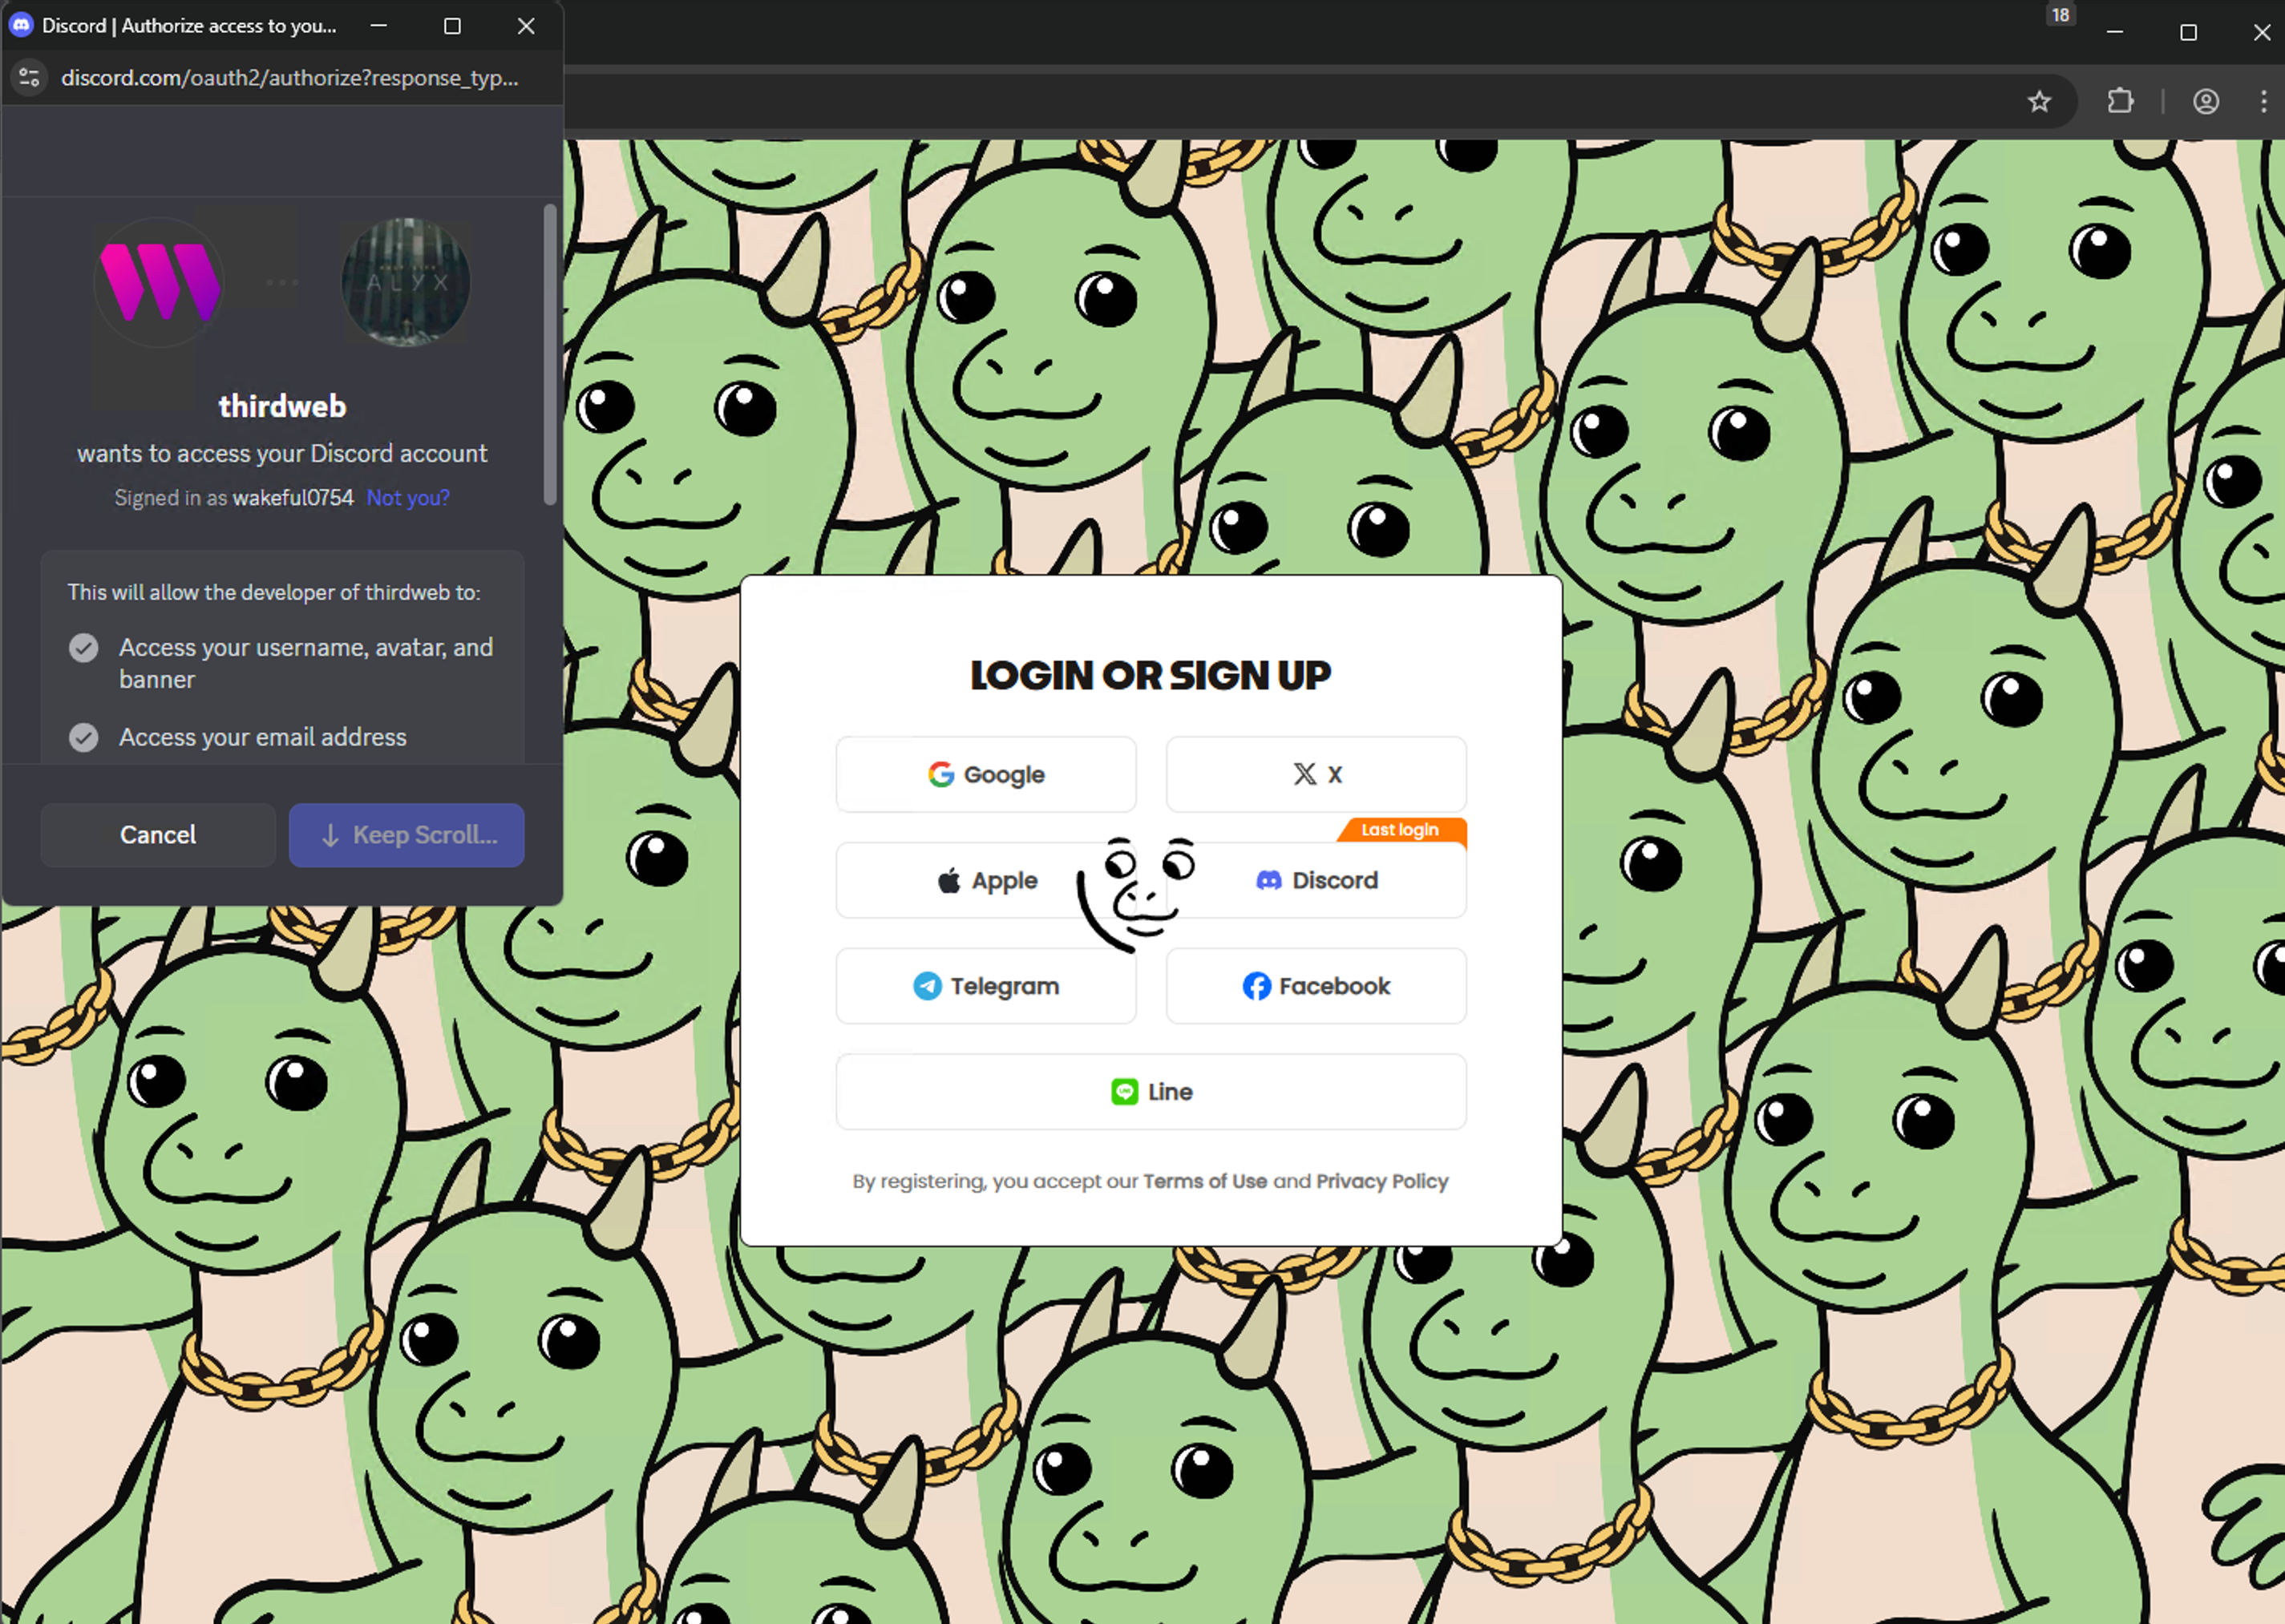Open the Privacy Policy link
The width and height of the screenshot is (2285, 1624).
click(x=1382, y=1181)
